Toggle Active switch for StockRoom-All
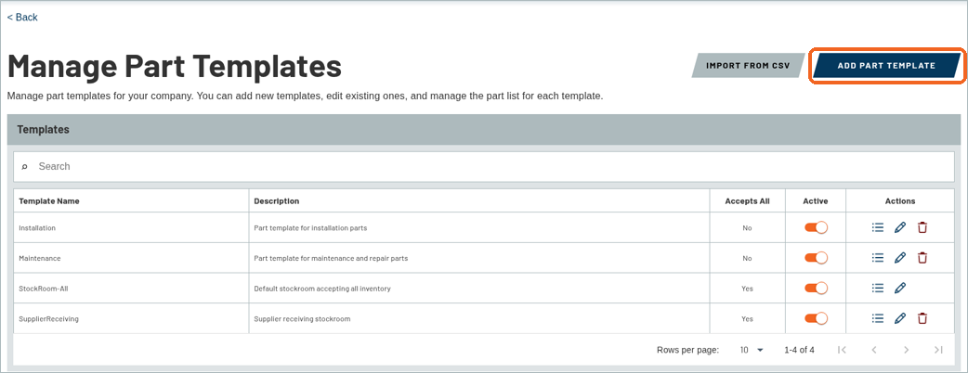Image resolution: width=968 pixels, height=373 pixels. click(816, 288)
